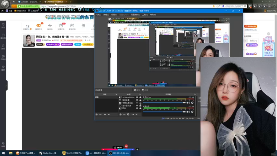Adjust Mic/Aux volume slider
Screen dimensions: 277x156
point(164,103)
